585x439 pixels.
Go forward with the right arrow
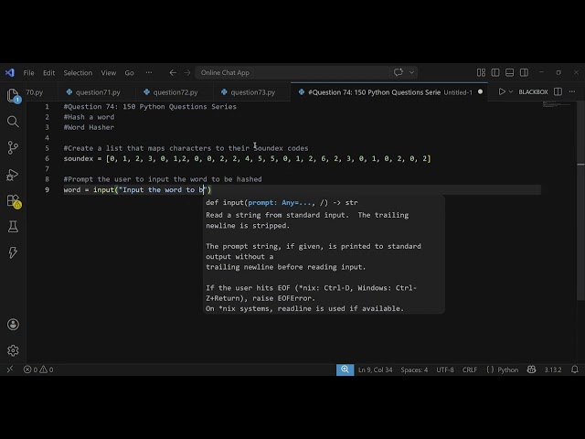[x=186, y=72]
